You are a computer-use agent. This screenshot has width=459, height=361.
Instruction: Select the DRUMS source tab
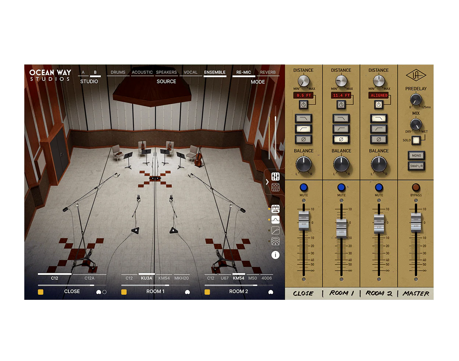tap(118, 72)
